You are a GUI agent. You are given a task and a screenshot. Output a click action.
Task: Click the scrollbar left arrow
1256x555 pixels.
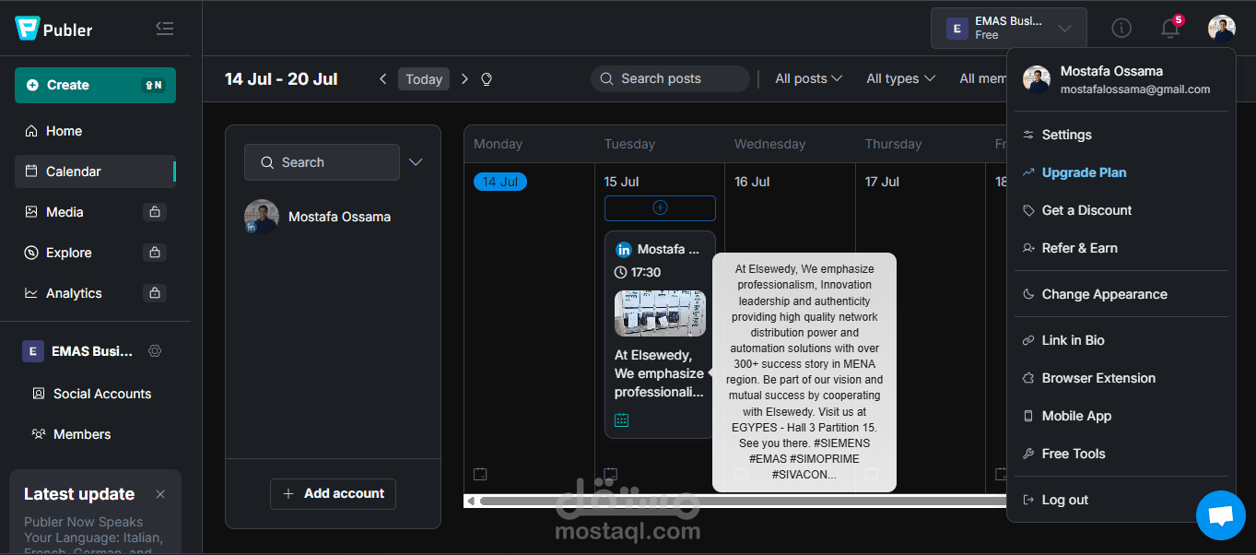471,501
